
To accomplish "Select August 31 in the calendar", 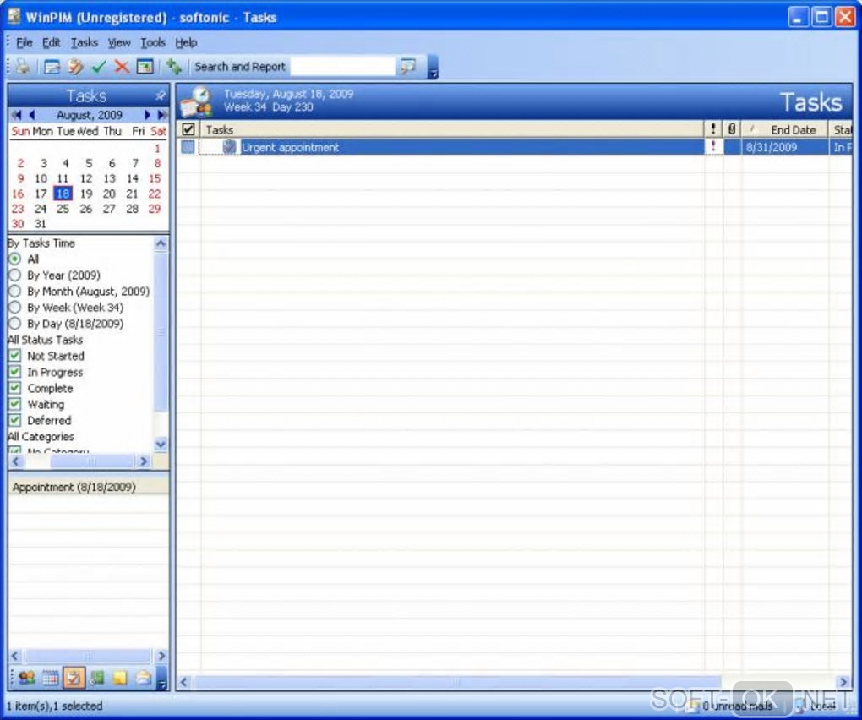I will coord(40,224).
